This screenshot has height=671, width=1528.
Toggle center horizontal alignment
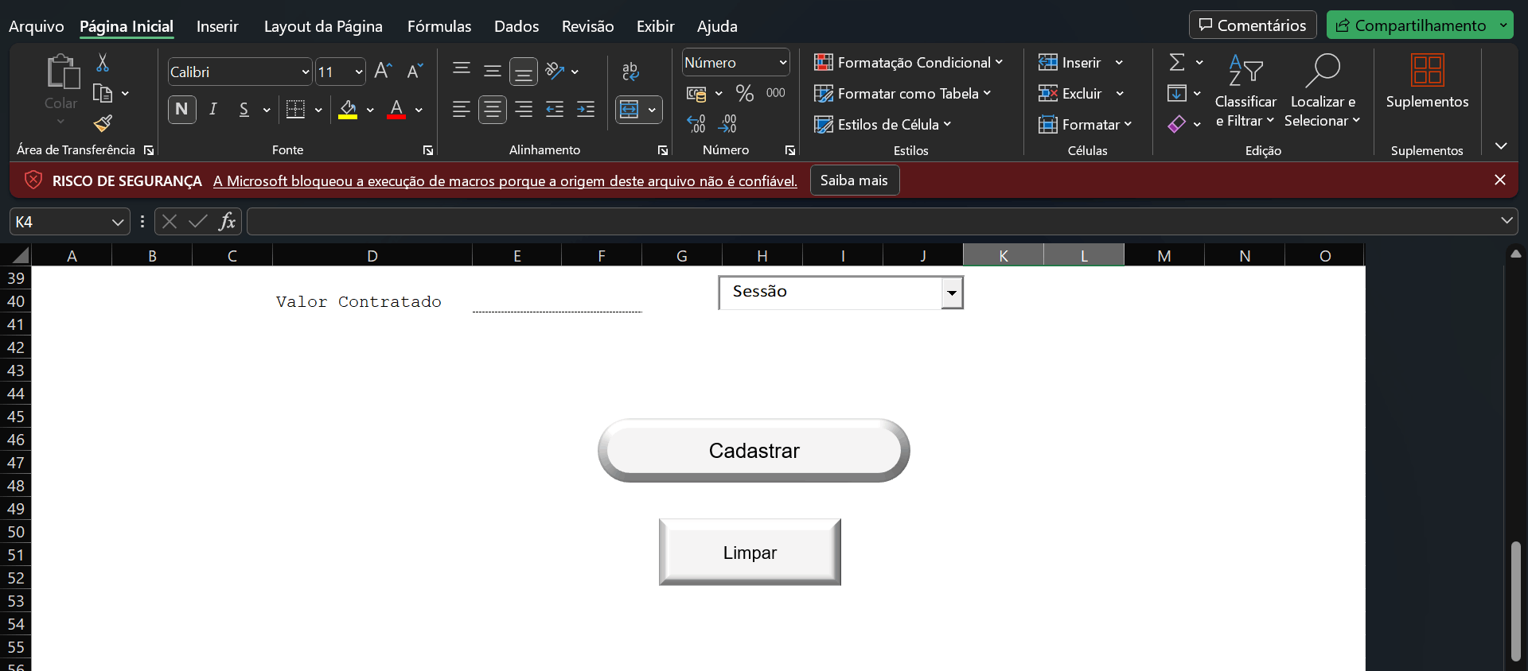pyautogui.click(x=493, y=109)
